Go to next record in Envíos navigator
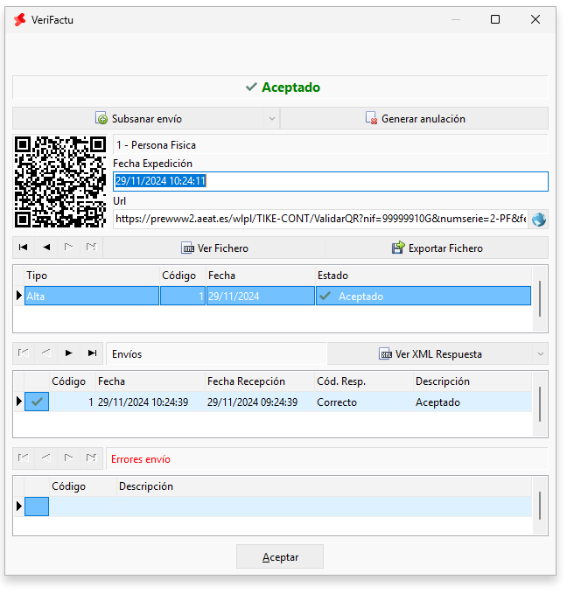The width and height of the screenshot is (581, 601). [x=69, y=353]
